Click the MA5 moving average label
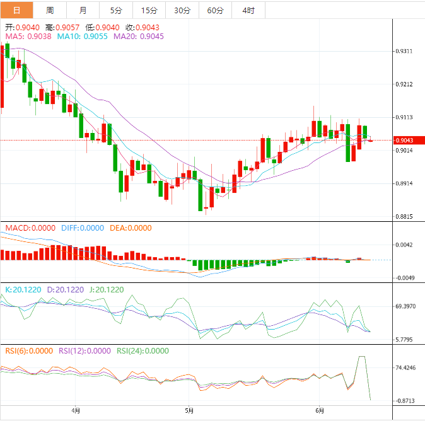425x421 pixels. (28, 37)
